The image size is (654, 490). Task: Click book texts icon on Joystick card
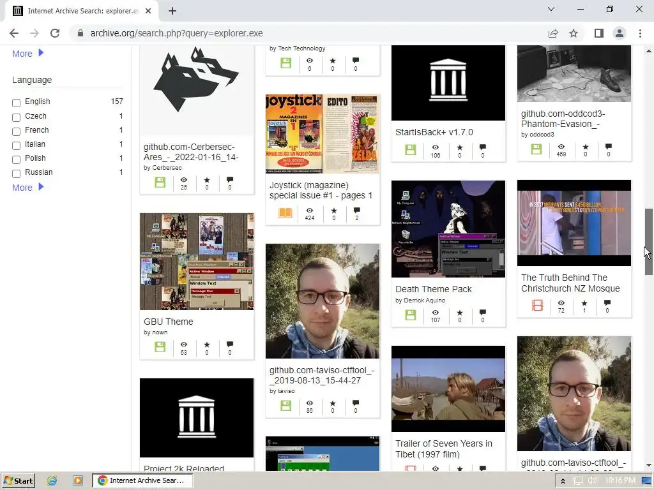[x=285, y=213]
